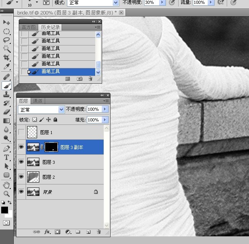Image resolution: width=249 pixels, height=244 pixels.
Task: Open layer opacity slider arrow
Action: [x=105, y=109]
